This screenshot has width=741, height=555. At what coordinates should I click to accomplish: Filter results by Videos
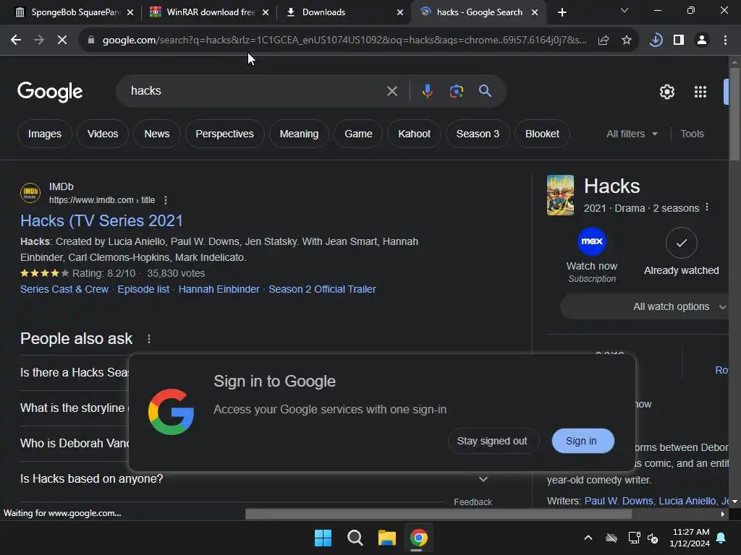click(x=103, y=134)
